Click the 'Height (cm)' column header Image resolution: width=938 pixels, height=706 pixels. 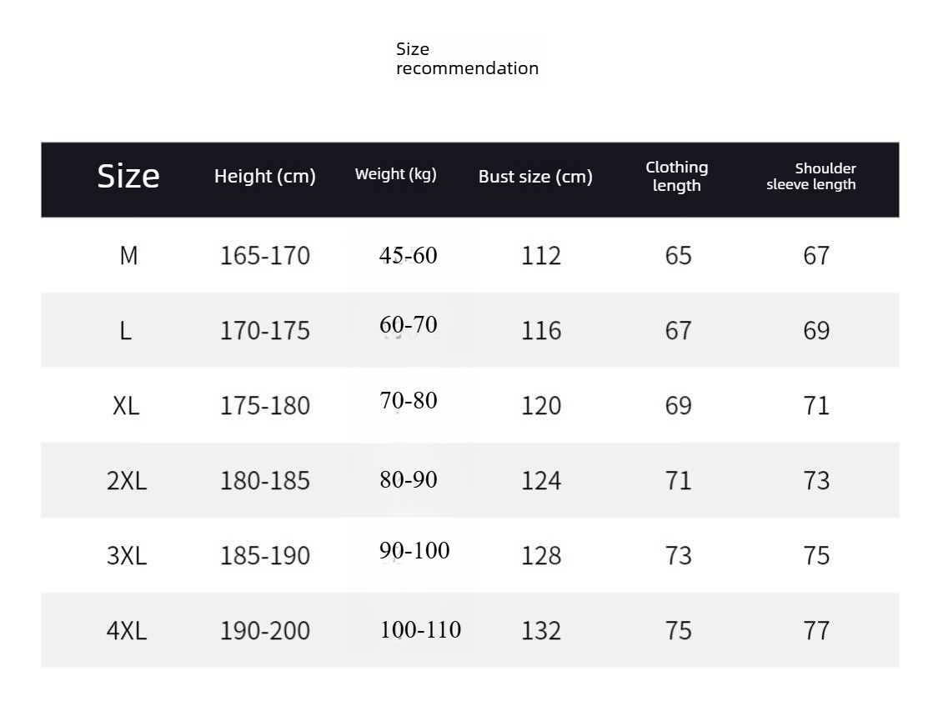(265, 176)
